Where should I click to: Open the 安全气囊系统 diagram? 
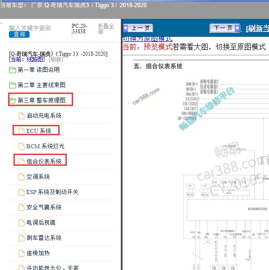pos(44,207)
